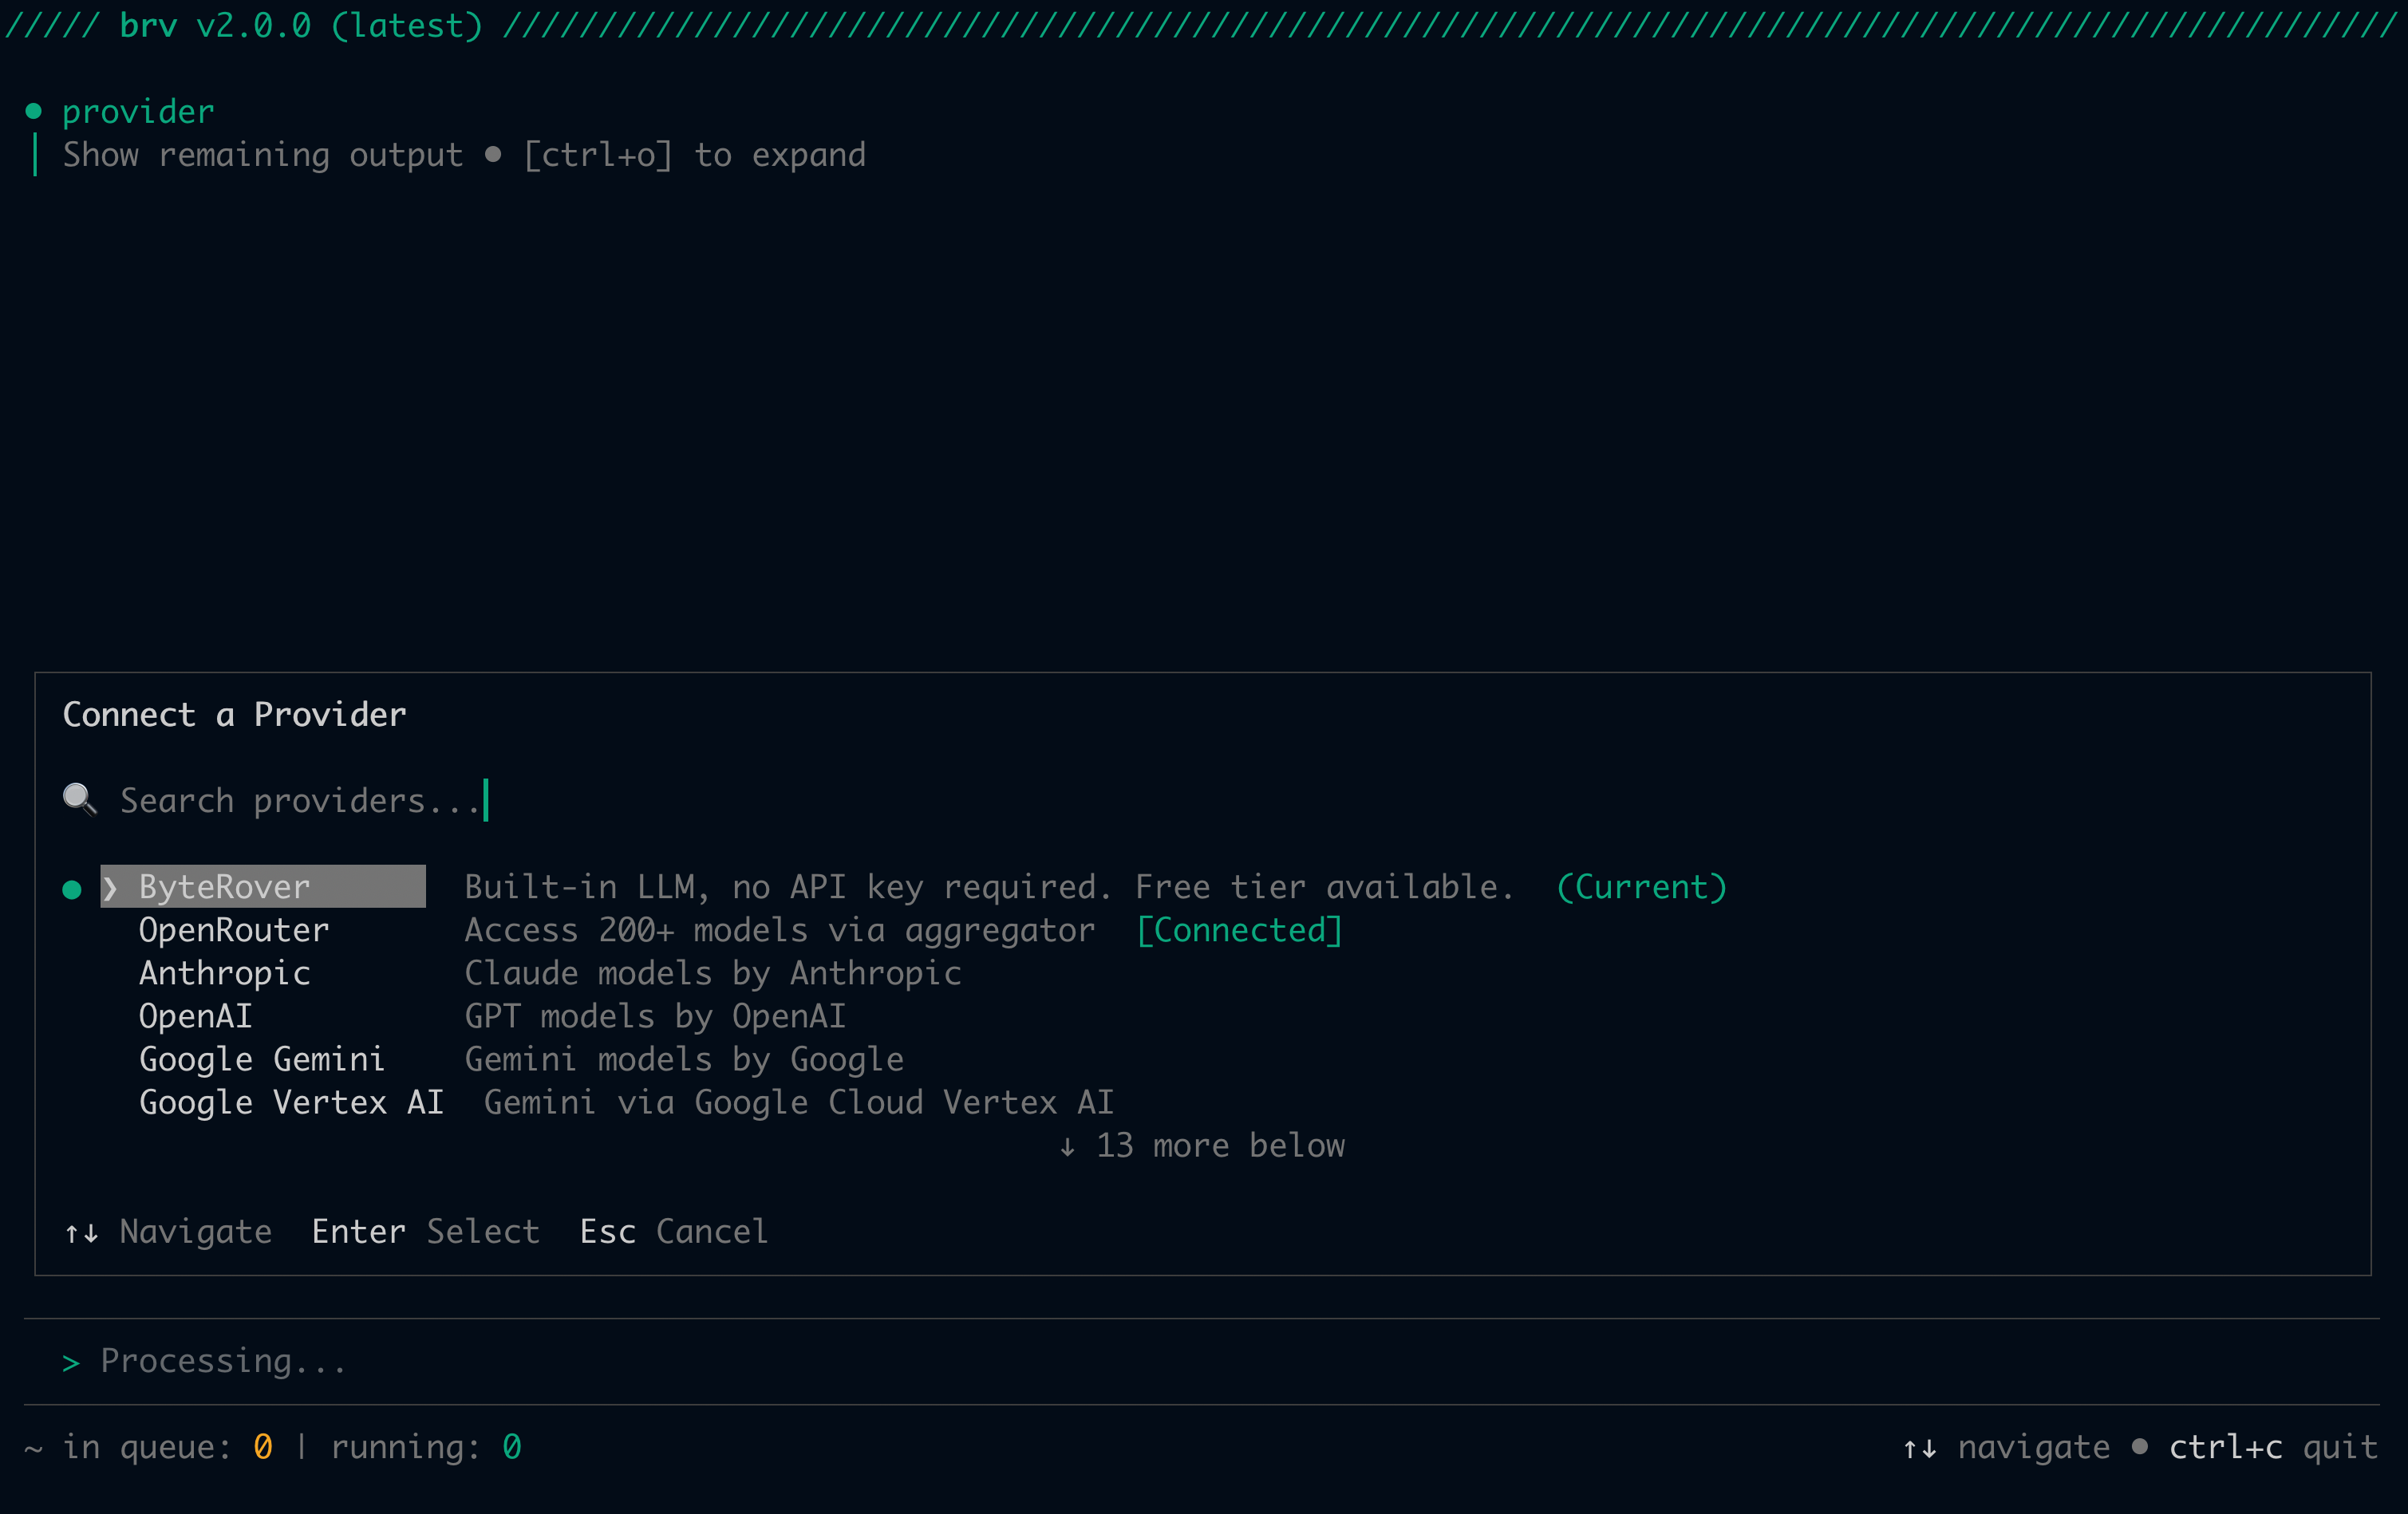Click the navigate arrows in the status bar
Viewport: 2408px width, 1514px height.
click(x=2006, y=1447)
